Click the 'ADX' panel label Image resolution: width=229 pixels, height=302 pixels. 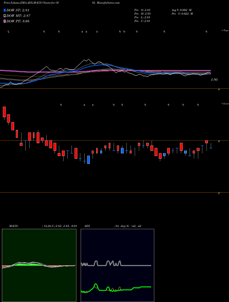click(87, 226)
